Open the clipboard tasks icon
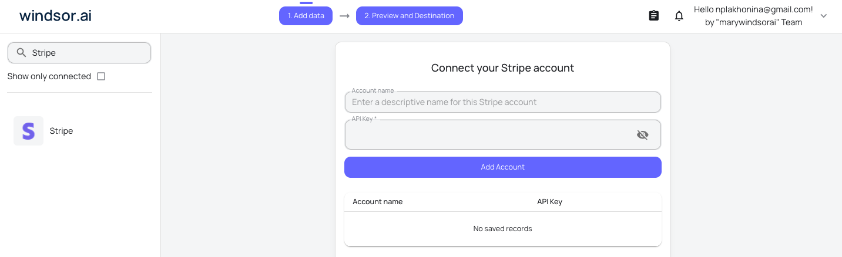The height and width of the screenshot is (257, 842). pos(653,16)
